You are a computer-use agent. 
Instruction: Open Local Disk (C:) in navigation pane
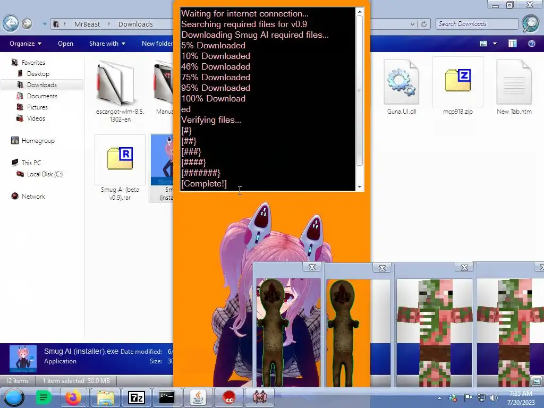(45, 174)
